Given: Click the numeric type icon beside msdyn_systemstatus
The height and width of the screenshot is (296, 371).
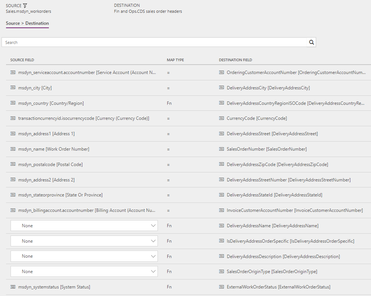Looking at the screenshot, I should [13, 287].
